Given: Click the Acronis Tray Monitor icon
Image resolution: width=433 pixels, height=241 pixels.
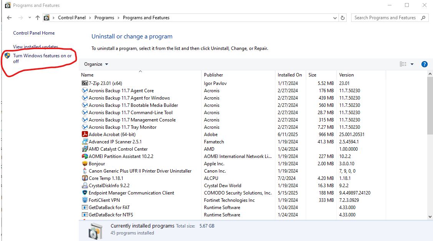Looking at the screenshot, I should [85, 127].
